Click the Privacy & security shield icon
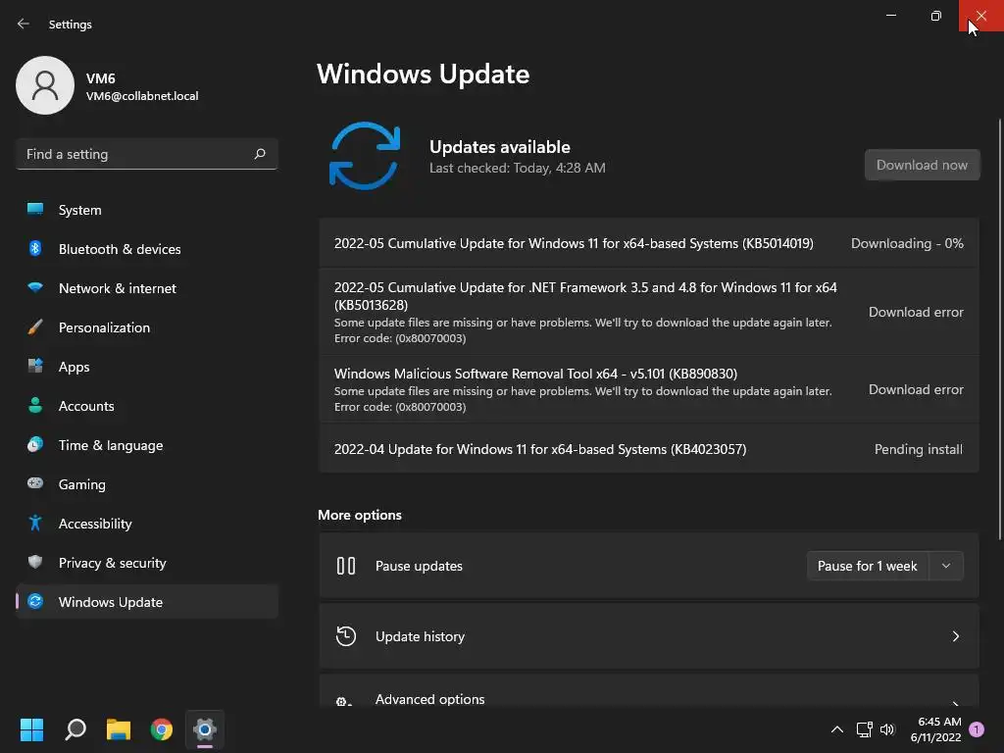 [x=35, y=562]
